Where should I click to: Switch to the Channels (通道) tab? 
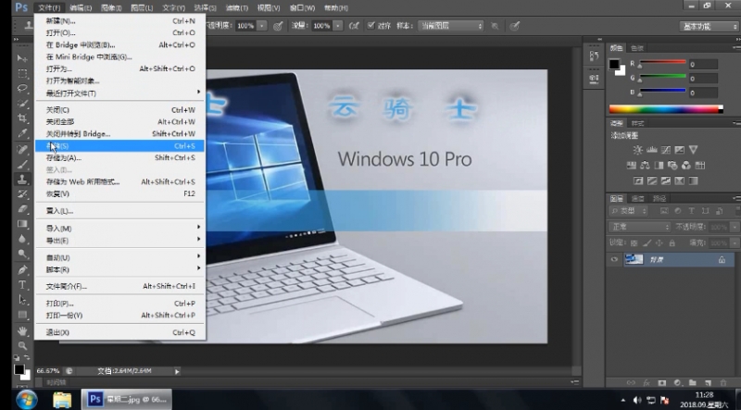(637, 198)
